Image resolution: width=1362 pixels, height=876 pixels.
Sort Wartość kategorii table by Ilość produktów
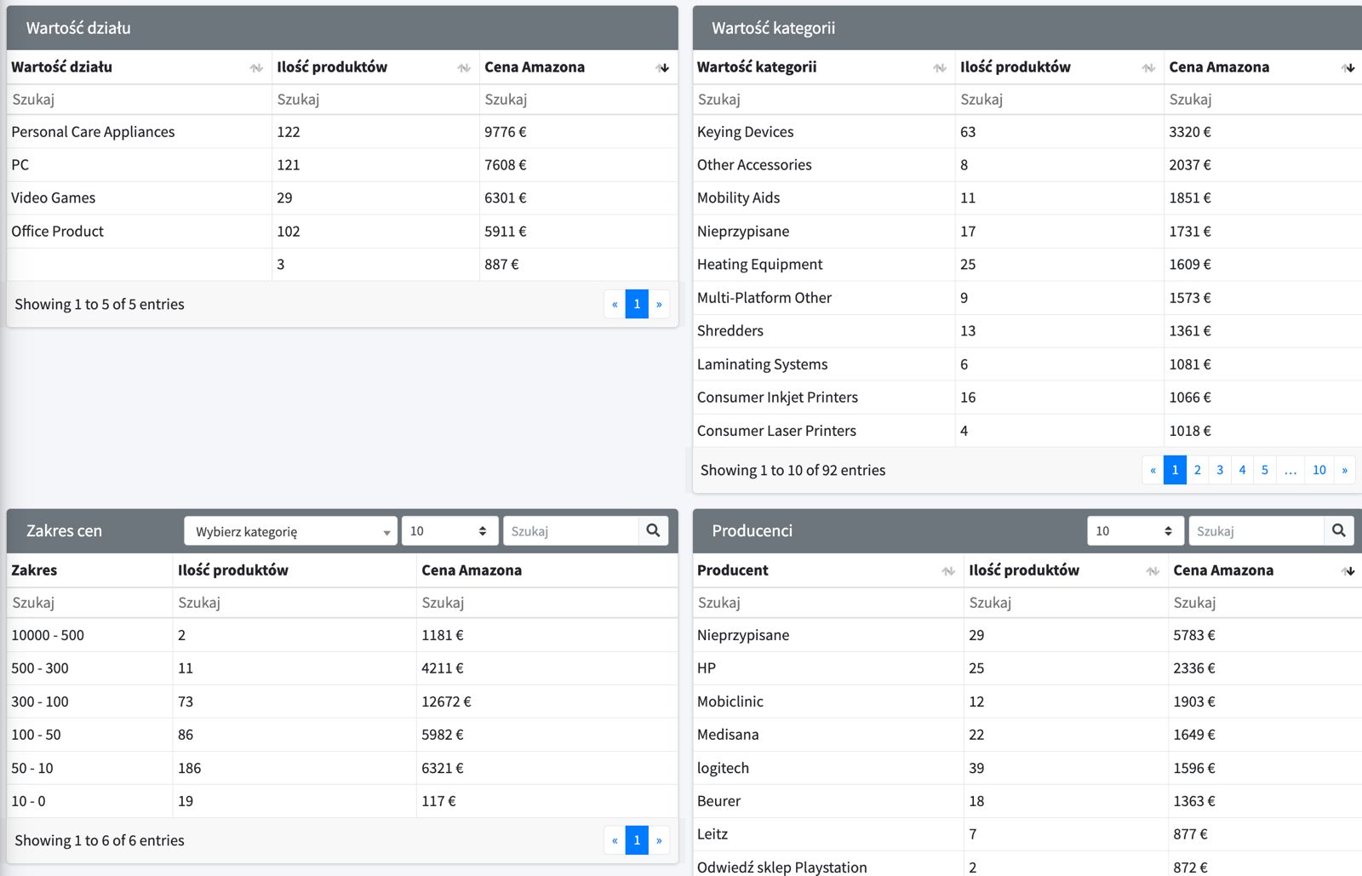(1059, 67)
